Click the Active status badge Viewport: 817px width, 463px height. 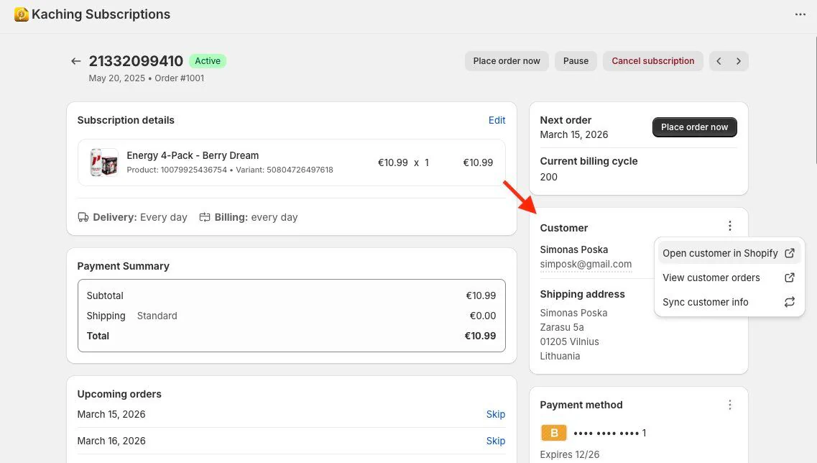coord(208,61)
